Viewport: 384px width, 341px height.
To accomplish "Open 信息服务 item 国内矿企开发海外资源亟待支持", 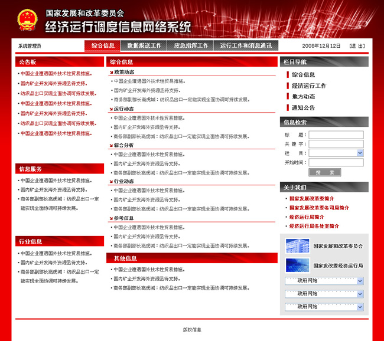I will 54,190.
